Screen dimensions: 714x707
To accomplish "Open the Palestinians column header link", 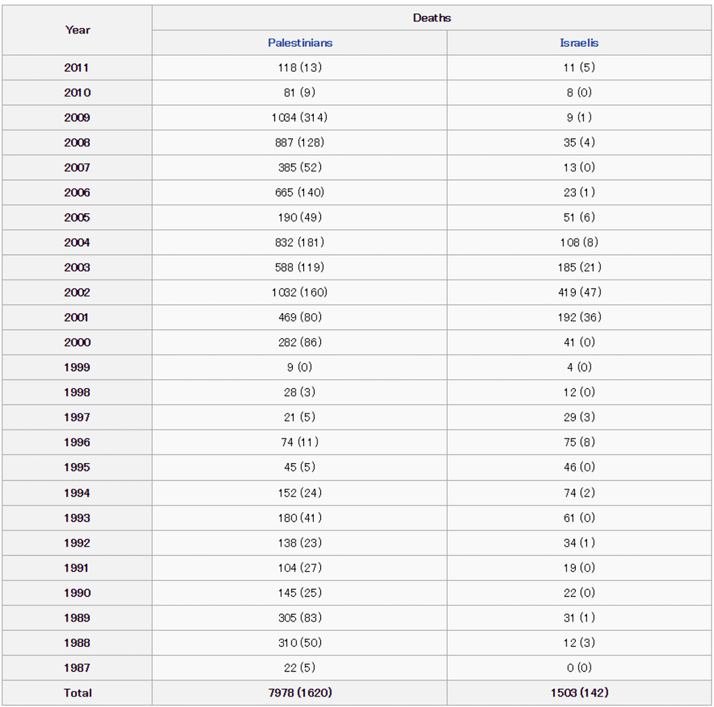I will tap(300, 43).
